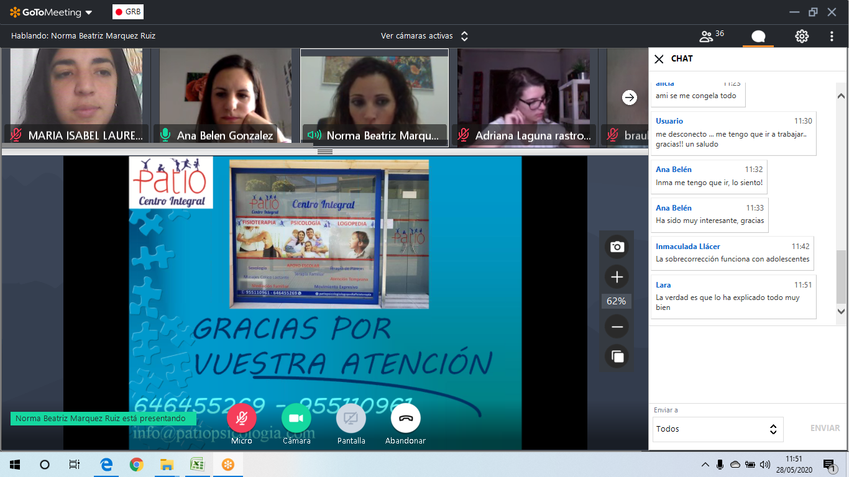Viewport: 849px width, 477px height.
Task: Click the divider handle below webcams
Action: pyautogui.click(x=325, y=152)
